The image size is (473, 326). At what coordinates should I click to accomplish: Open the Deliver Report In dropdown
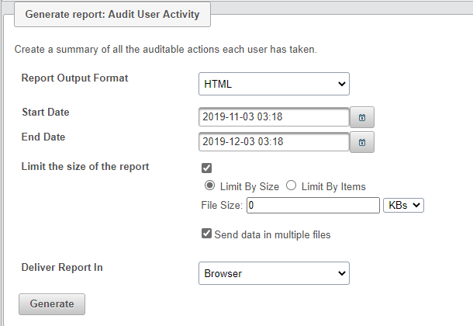(x=274, y=273)
